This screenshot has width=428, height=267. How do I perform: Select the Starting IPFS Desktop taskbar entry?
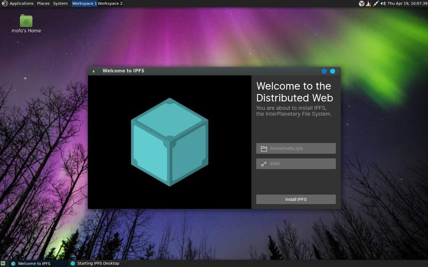tap(98, 264)
